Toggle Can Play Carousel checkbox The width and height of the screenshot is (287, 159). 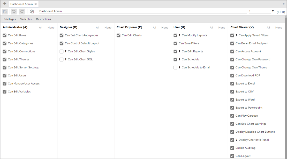[x=232, y=116]
